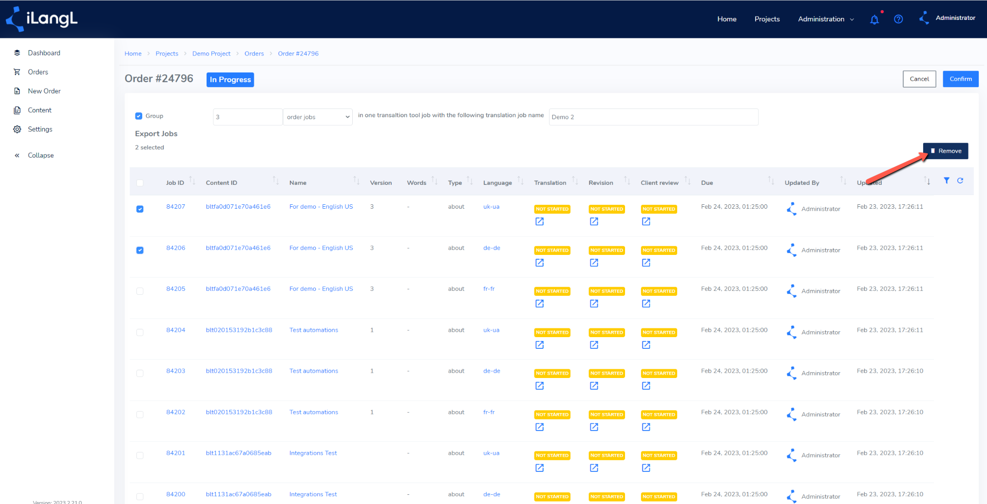Click the help question mark icon
This screenshot has height=504, width=987.
coord(898,19)
